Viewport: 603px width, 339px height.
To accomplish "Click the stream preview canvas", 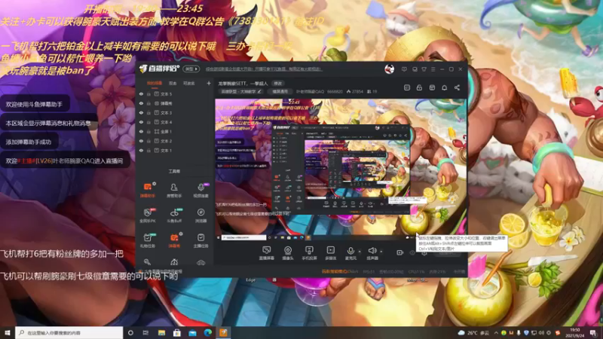I will (x=341, y=170).
